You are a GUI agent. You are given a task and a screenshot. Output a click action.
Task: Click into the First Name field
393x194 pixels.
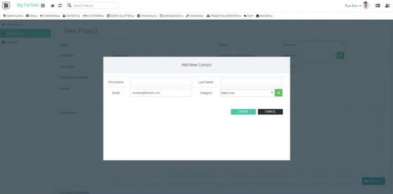click(161, 82)
